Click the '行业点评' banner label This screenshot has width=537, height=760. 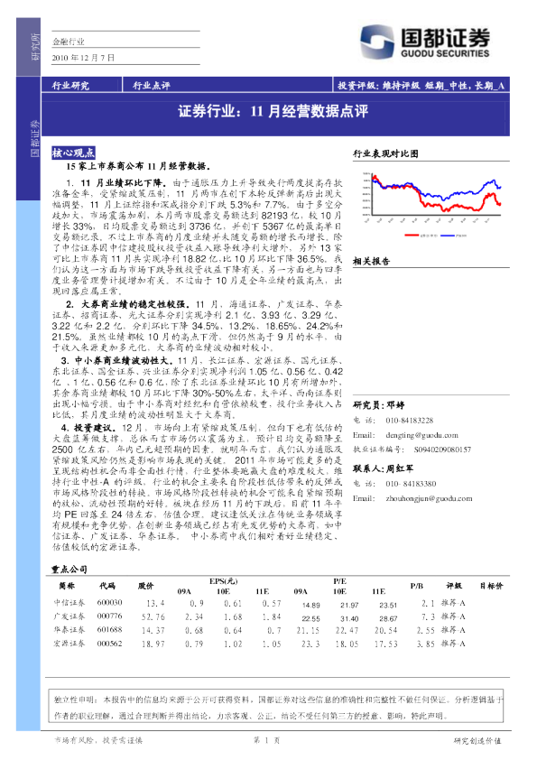(152, 86)
